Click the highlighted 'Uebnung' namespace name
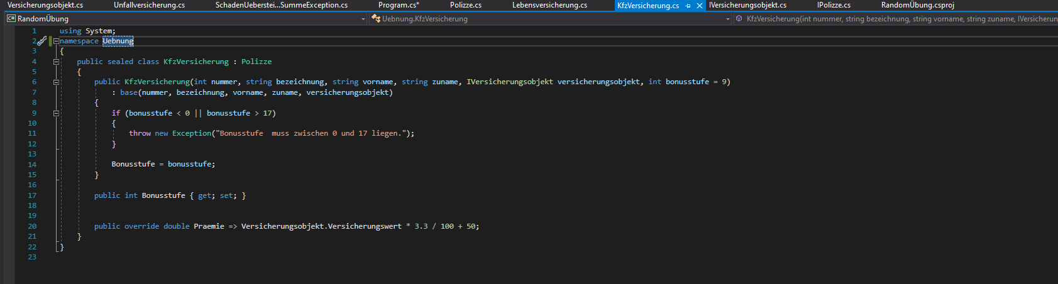This screenshot has height=284, width=1058. click(x=118, y=41)
